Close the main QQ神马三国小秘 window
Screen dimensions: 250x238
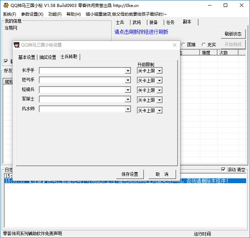[x=241, y=5]
